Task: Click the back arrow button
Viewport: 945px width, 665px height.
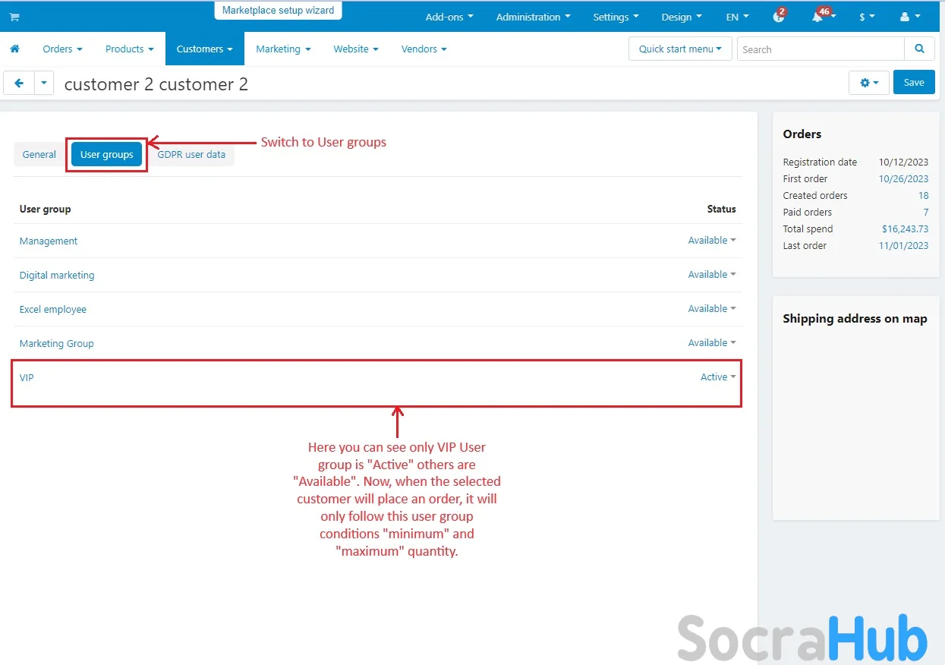Action: pyautogui.click(x=19, y=83)
